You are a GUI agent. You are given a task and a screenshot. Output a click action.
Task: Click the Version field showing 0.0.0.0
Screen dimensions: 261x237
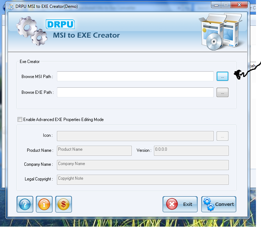point(191,151)
